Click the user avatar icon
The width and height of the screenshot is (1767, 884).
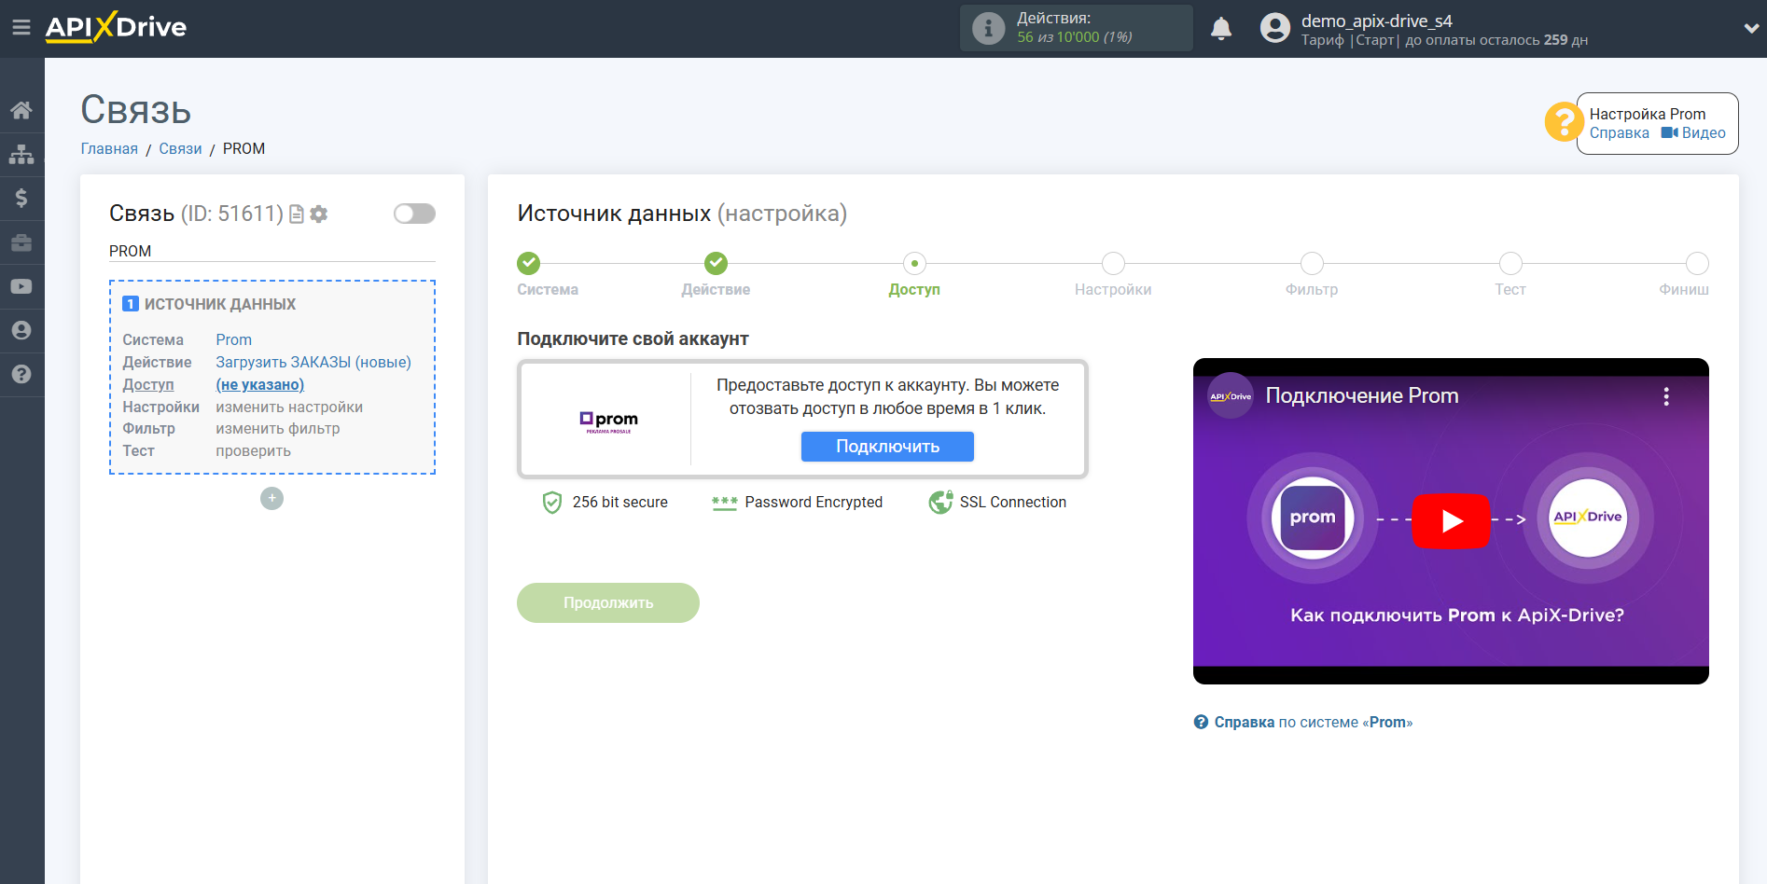click(x=1275, y=28)
